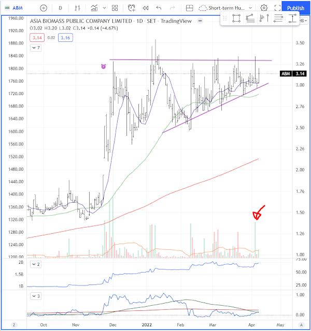This screenshot has height=331, width=311.
Task: Click the ABM 3.14 price label
Action: point(293,73)
